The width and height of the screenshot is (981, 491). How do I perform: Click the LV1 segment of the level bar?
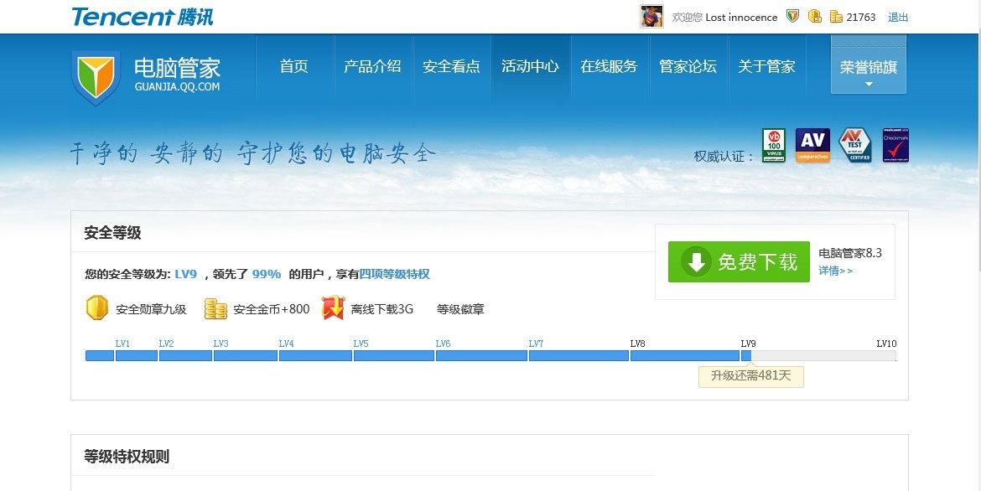click(137, 356)
